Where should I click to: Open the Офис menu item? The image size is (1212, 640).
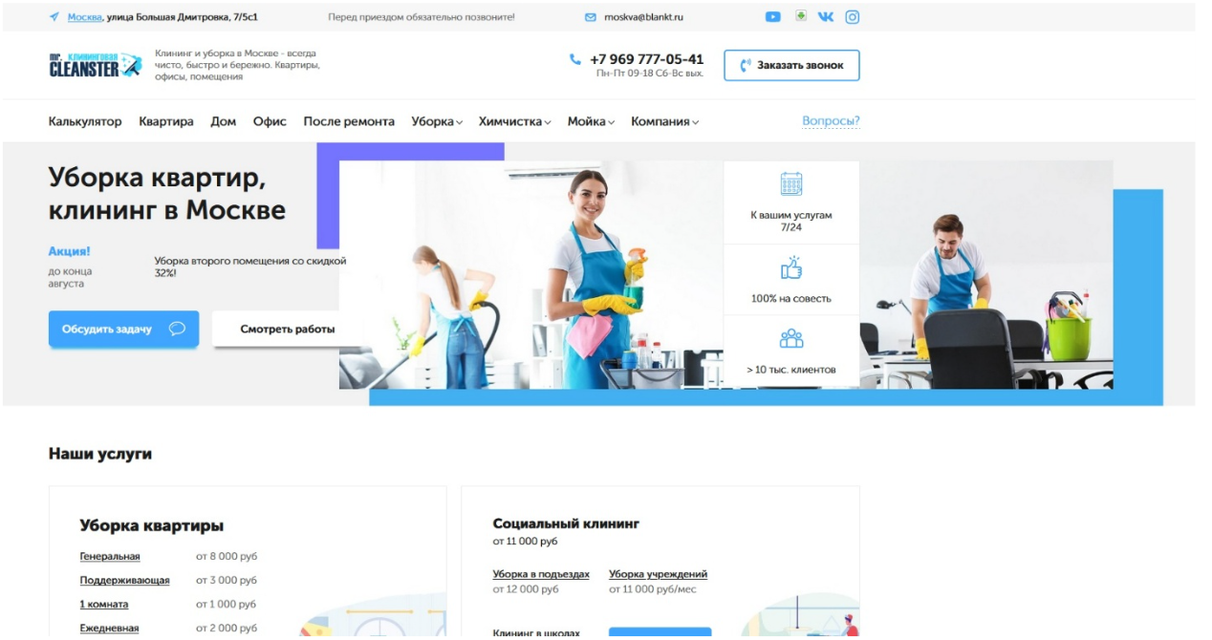(270, 122)
